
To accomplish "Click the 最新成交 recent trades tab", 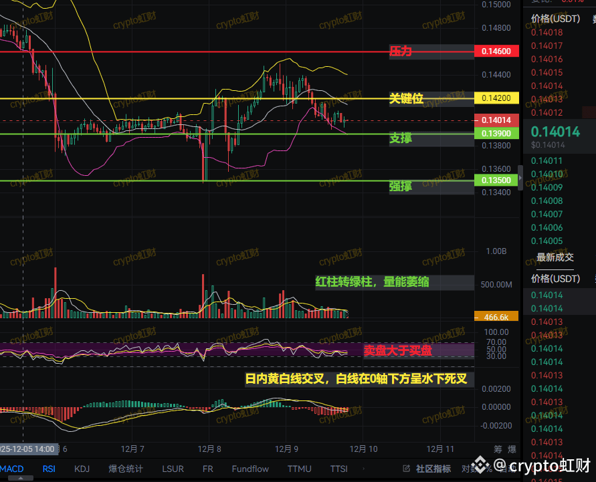I will (555, 257).
